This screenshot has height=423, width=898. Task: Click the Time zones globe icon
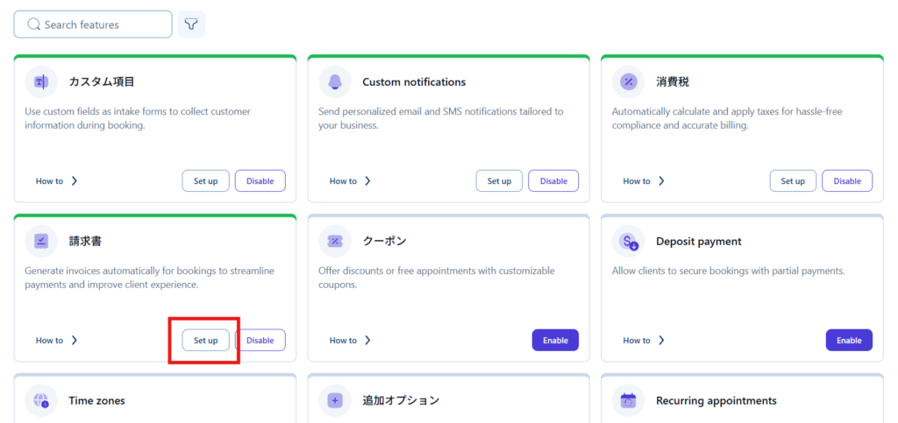(x=41, y=400)
